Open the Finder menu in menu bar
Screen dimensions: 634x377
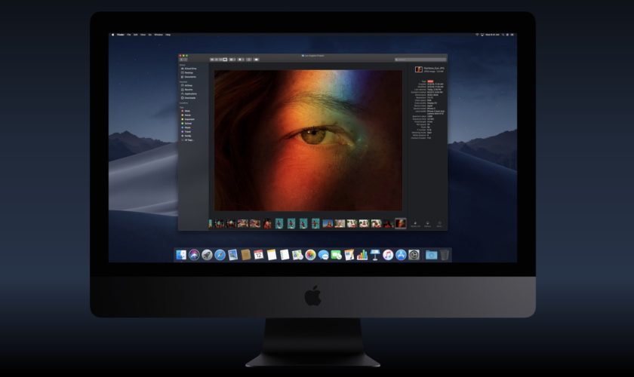pyautogui.click(x=121, y=35)
